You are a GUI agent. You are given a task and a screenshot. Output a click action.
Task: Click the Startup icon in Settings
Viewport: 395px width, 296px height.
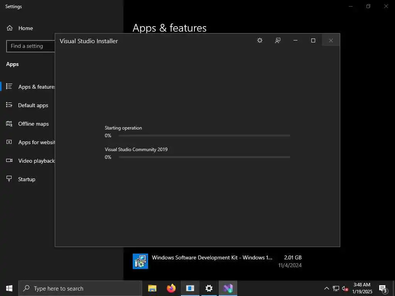9,179
